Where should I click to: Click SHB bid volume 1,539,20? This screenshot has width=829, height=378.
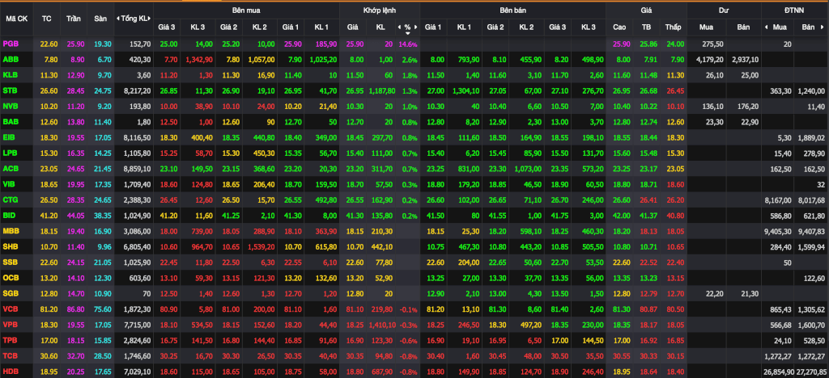(260, 246)
